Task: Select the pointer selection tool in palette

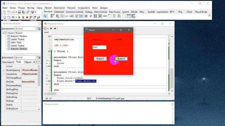Action: tap(45, 16)
